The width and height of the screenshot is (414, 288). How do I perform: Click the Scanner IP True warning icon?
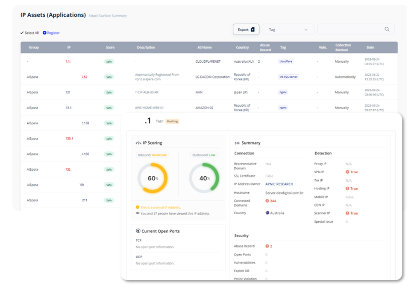(x=347, y=213)
